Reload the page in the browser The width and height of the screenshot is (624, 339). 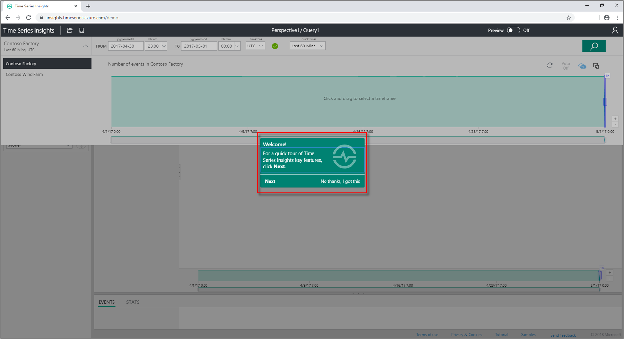coord(29,18)
